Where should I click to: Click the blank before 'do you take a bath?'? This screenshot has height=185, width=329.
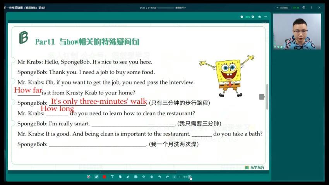coord(202,135)
